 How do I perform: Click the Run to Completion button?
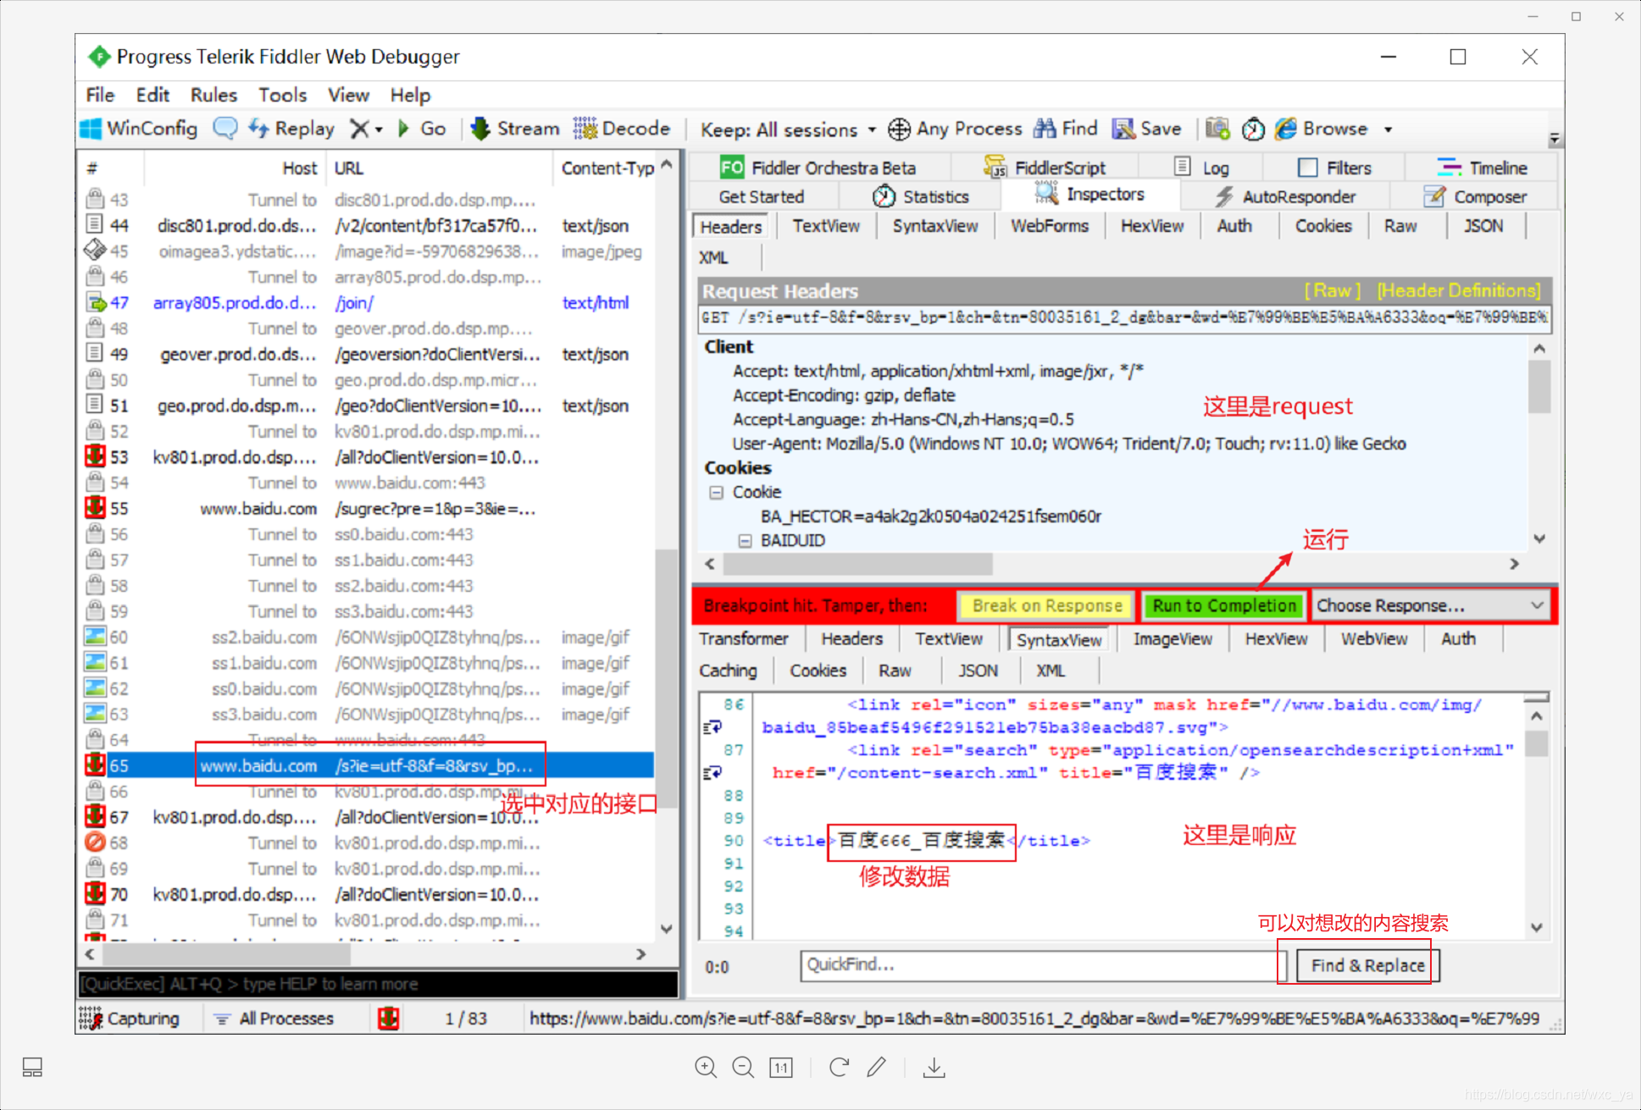click(1223, 605)
